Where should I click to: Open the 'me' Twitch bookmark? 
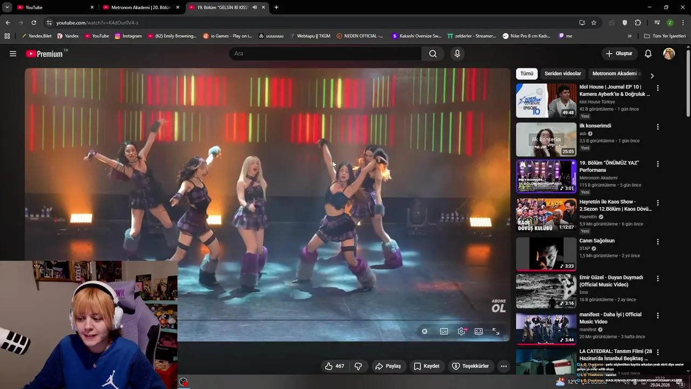coord(565,36)
